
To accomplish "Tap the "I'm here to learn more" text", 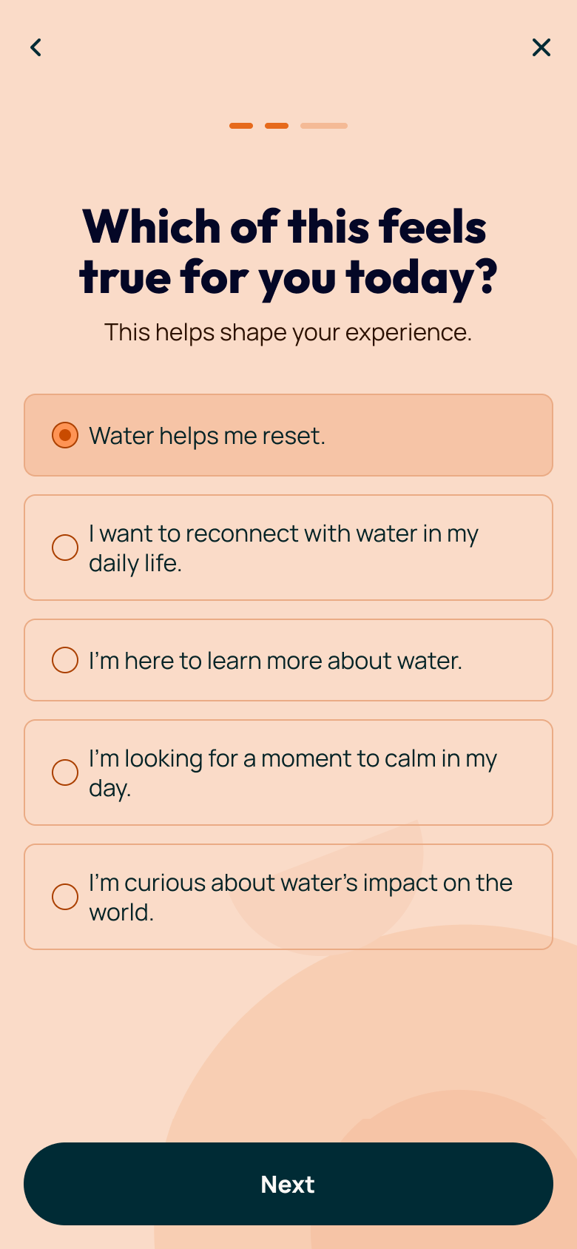I will click(x=275, y=661).
